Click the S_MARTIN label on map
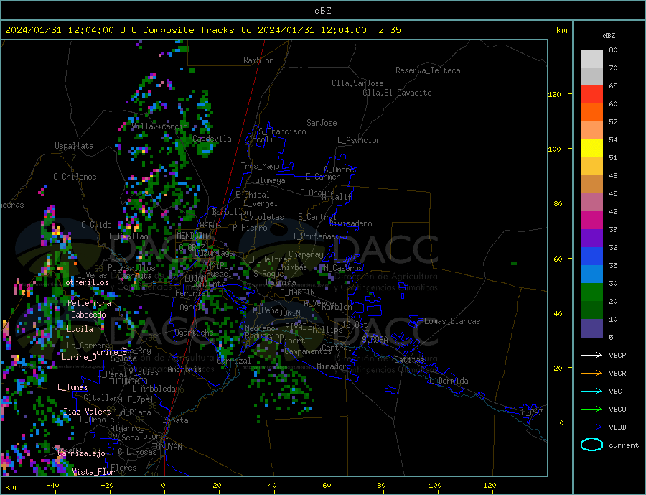This screenshot has width=646, height=495. (297, 292)
